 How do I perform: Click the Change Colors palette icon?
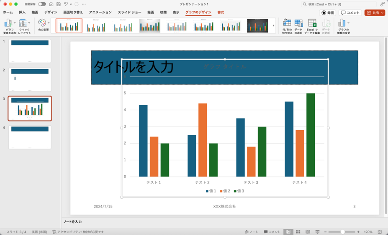click(x=42, y=23)
